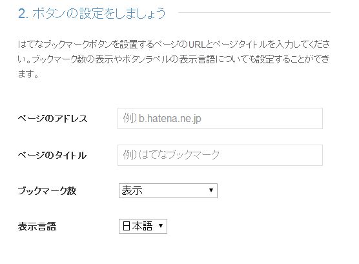
Task: Click the step number 2. in the heading
Action: coord(23,14)
